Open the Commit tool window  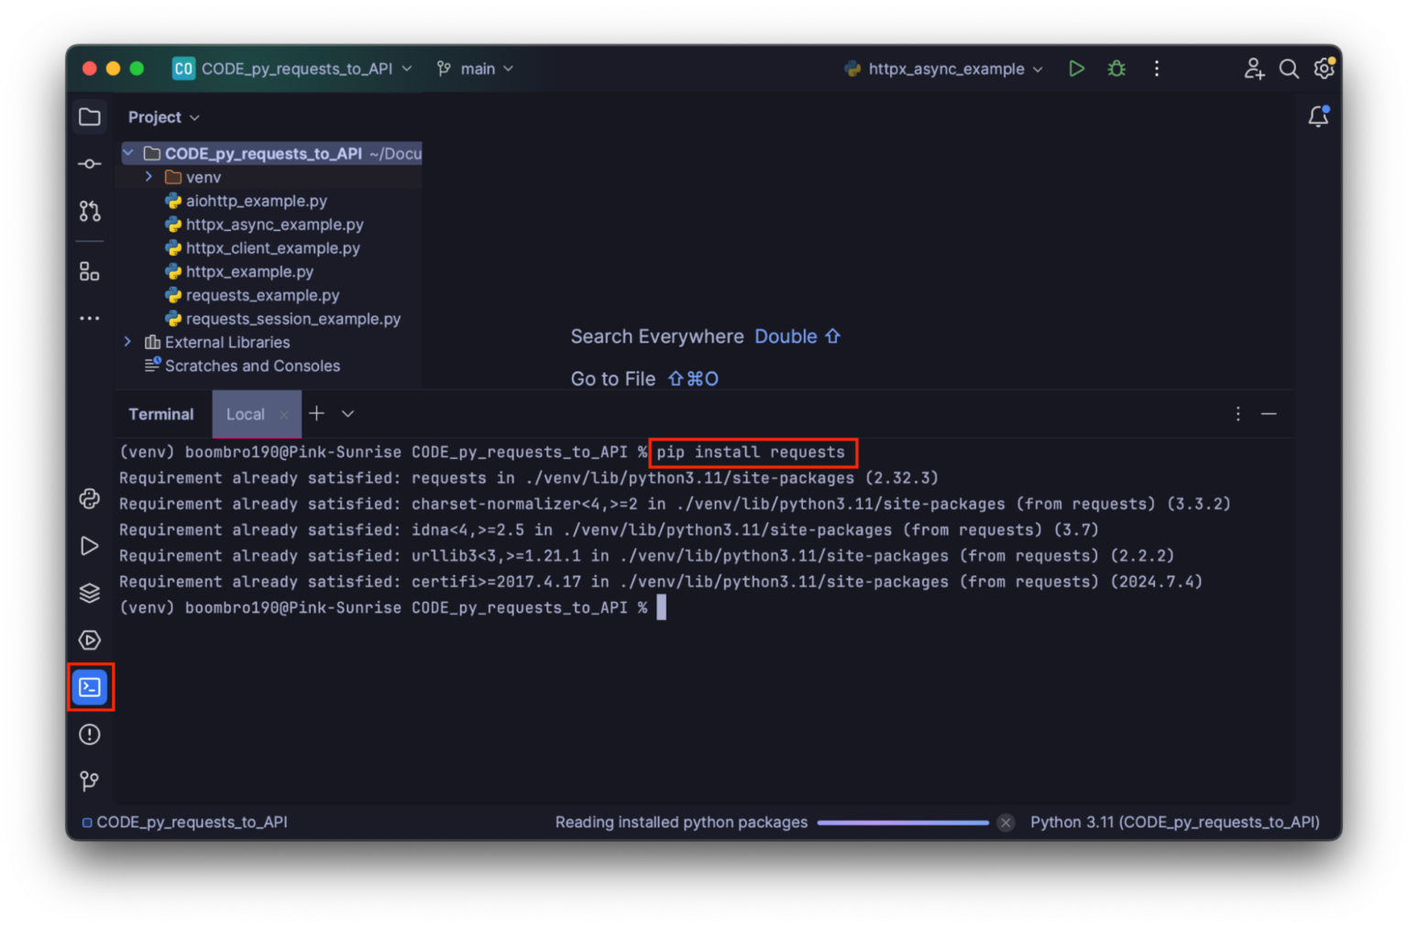tap(89, 163)
